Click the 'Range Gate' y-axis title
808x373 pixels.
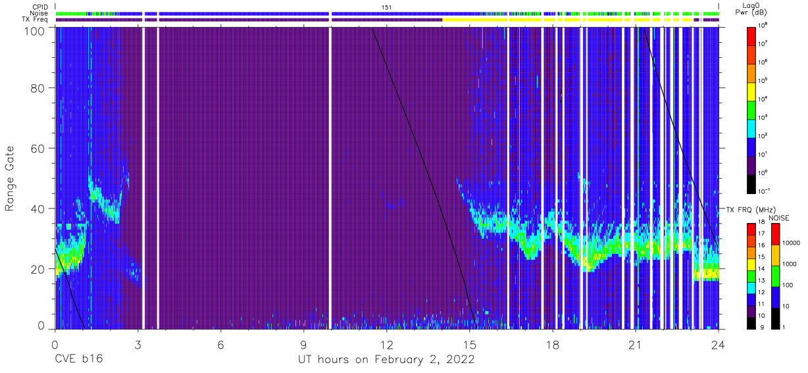[10, 178]
